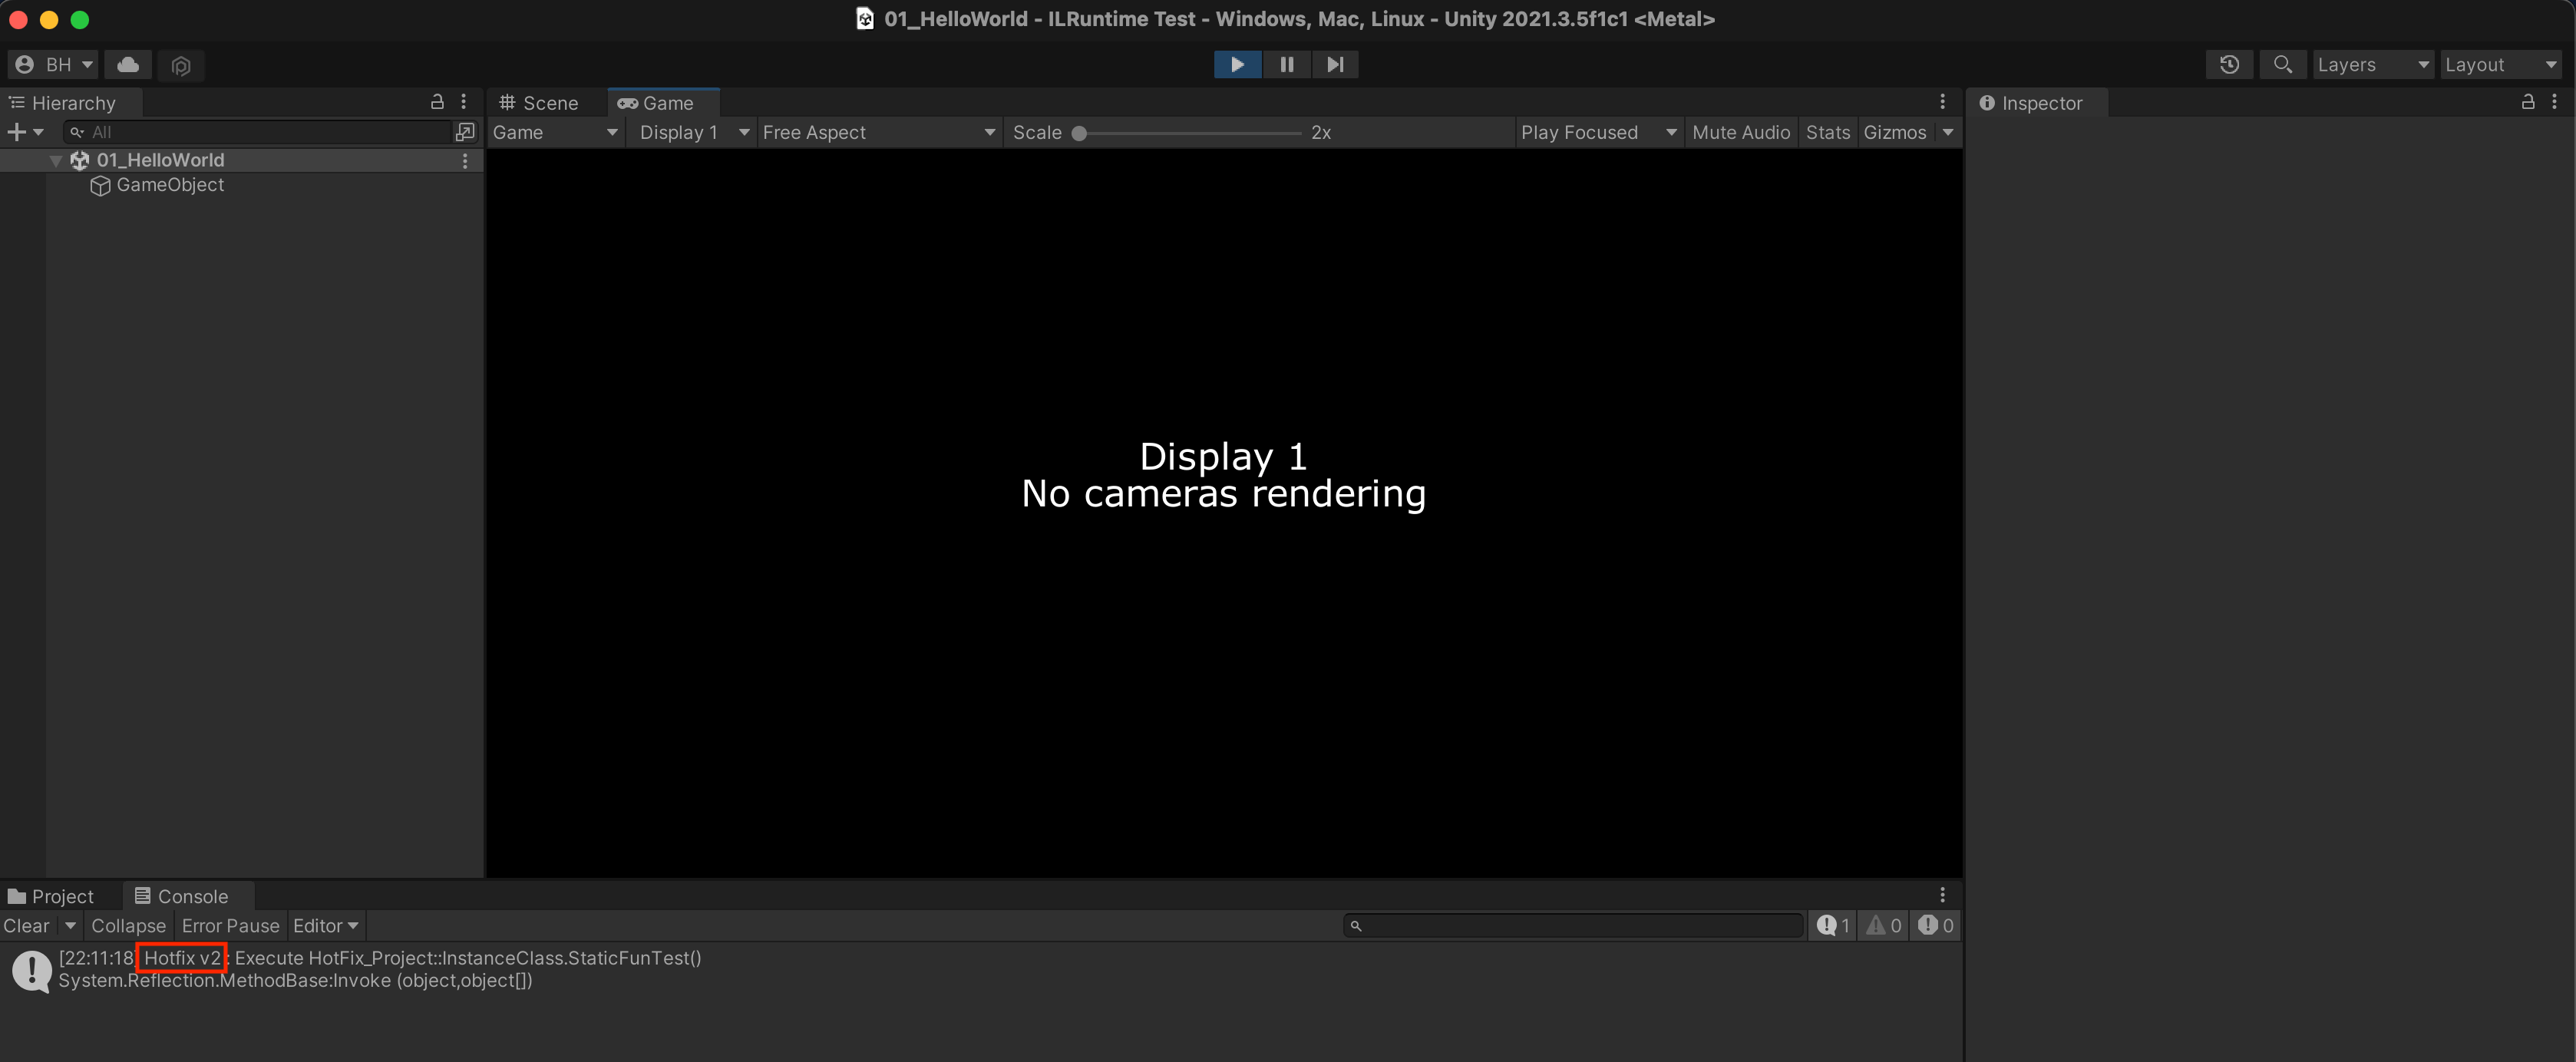Click the Pause button
Viewport: 2576px width, 1062px height.
click(x=1286, y=65)
